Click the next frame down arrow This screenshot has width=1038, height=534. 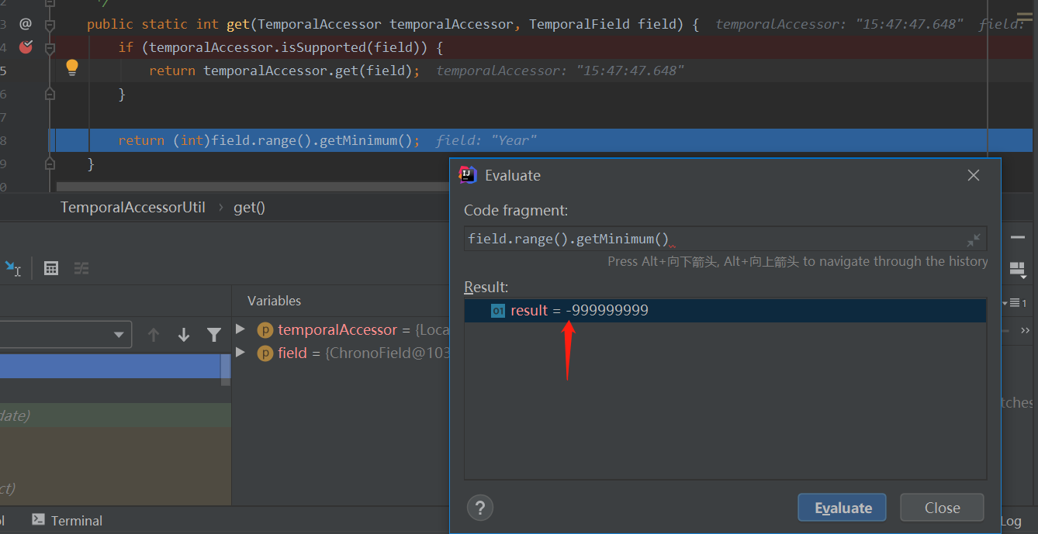click(184, 335)
